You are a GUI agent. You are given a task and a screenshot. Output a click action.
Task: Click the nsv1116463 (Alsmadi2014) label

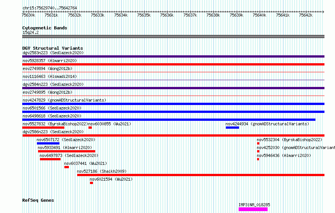coord(50,76)
